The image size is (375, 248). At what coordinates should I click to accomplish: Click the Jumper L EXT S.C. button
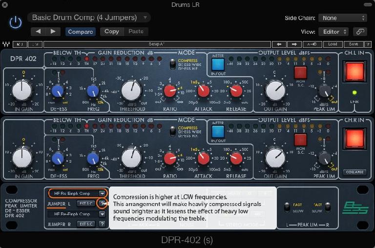86,204
